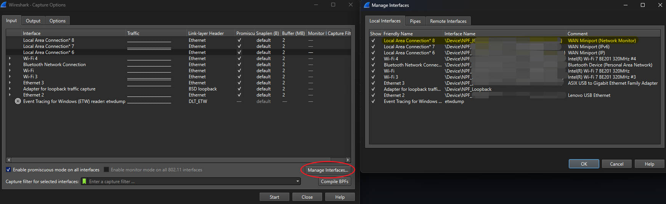This screenshot has width=666, height=204.
Task: Toggle Enable promiscuous mode on all interfaces
Action: coord(8,170)
